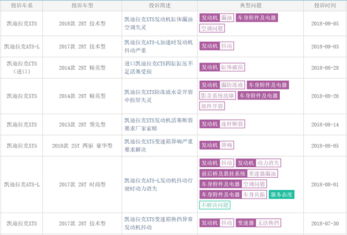Select the 不解决问题 tag
Screen dimensions: 347x235
(x=215, y=205)
